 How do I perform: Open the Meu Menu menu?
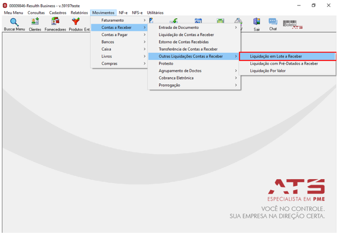(x=14, y=13)
